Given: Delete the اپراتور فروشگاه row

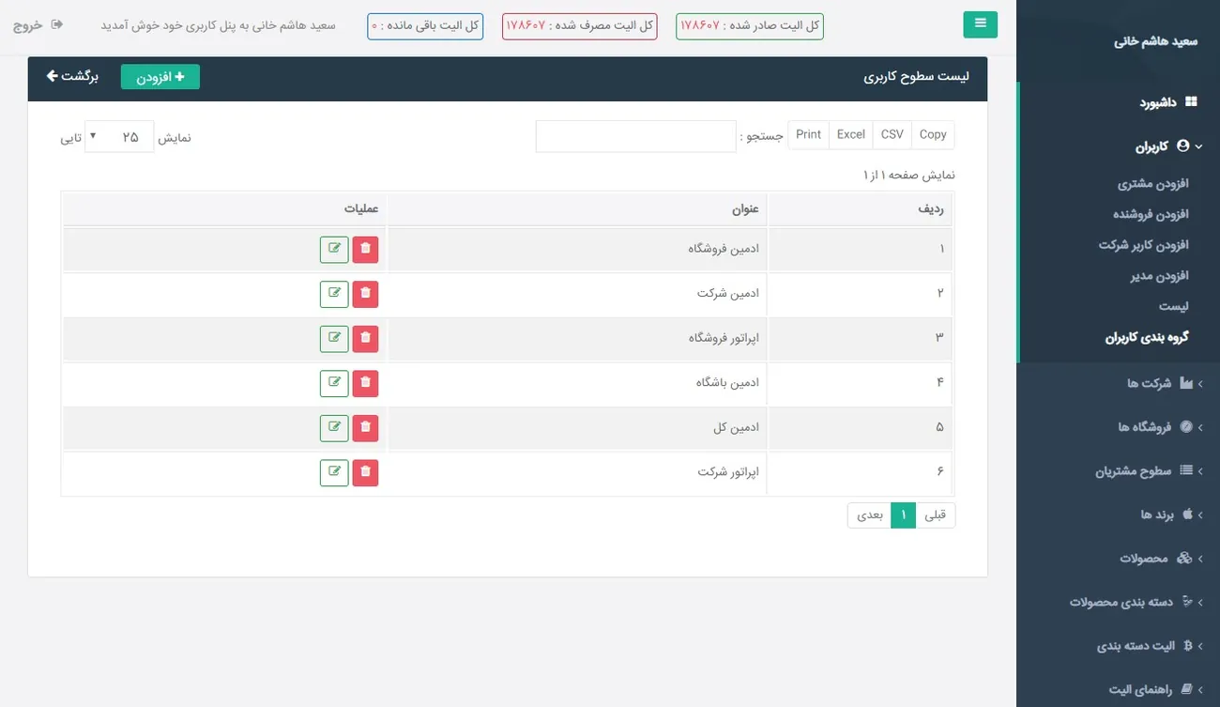Looking at the screenshot, I should coord(365,339).
